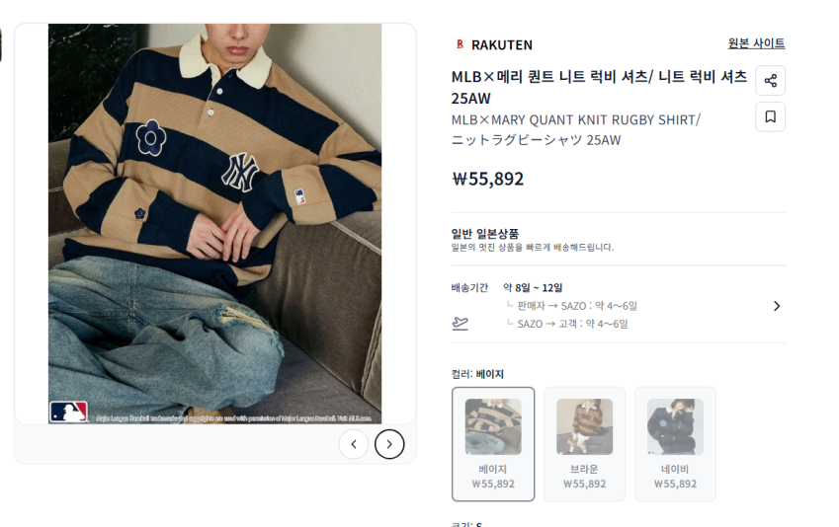
Task: Go to the next product image
Action: click(389, 444)
